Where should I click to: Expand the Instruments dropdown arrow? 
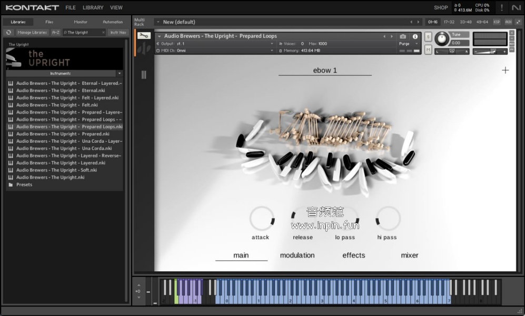(120, 74)
